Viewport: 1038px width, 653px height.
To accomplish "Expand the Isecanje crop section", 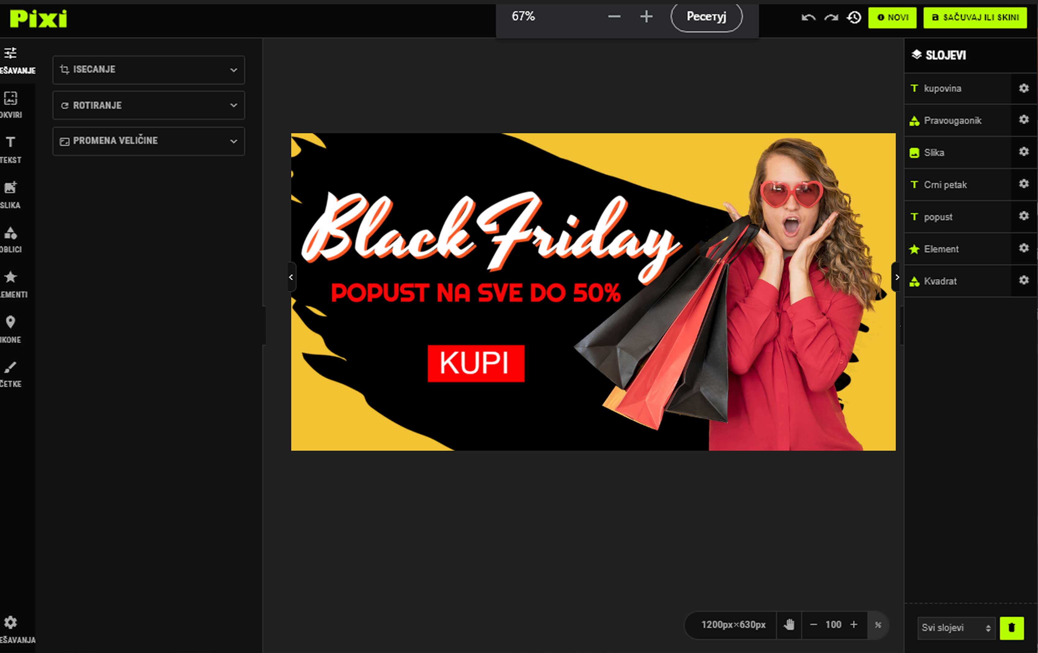I will (x=148, y=70).
